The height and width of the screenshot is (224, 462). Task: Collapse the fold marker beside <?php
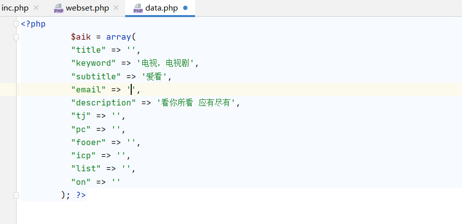tap(16, 24)
